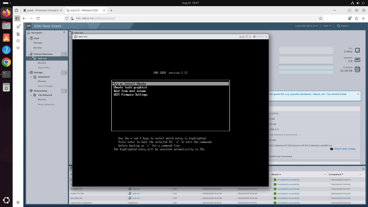This screenshot has height=207, width=368.
Task: Launch Google Chrome from the dock
Action: tap(6, 62)
